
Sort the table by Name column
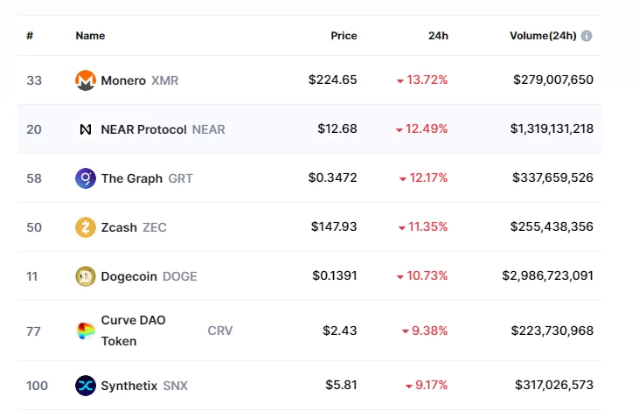90,36
